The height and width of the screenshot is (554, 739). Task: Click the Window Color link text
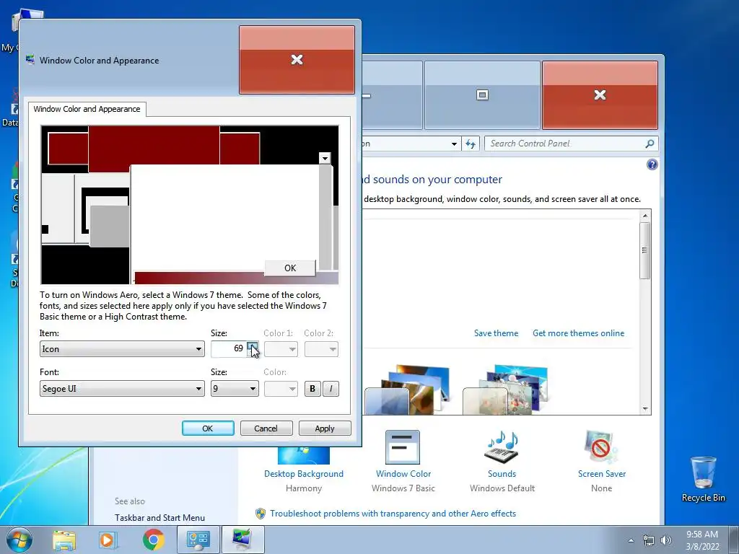(x=403, y=474)
